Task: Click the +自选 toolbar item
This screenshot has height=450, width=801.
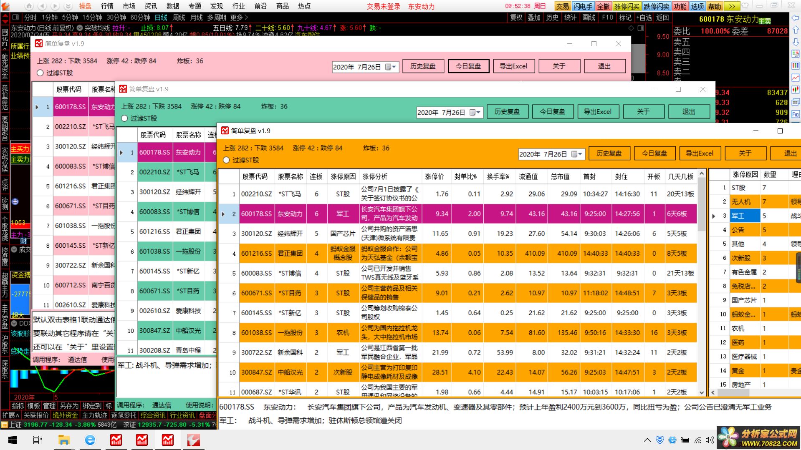Action: point(644,18)
